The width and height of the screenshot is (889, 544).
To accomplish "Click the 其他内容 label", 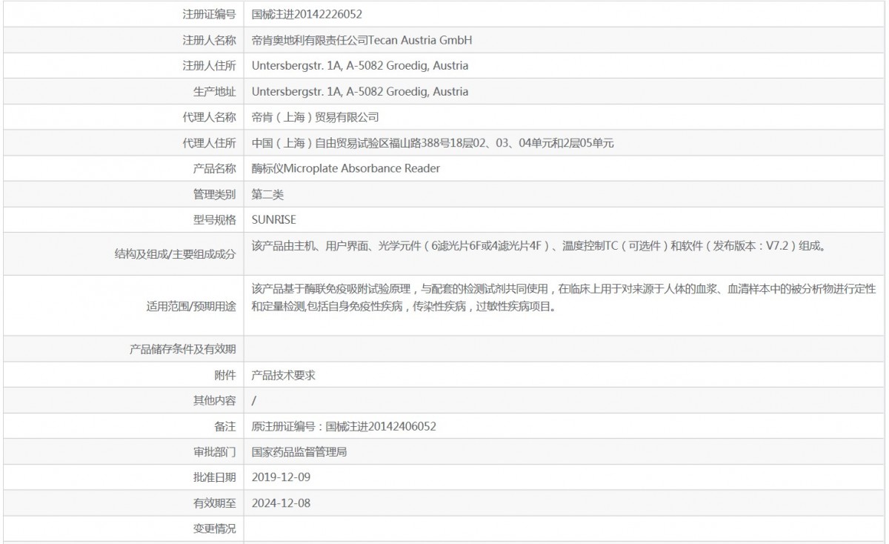I will point(214,401).
